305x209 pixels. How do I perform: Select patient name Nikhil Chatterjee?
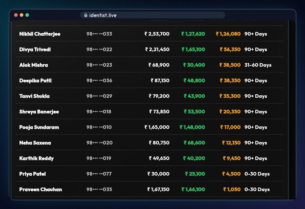pyautogui.click(x=40, y=34)
